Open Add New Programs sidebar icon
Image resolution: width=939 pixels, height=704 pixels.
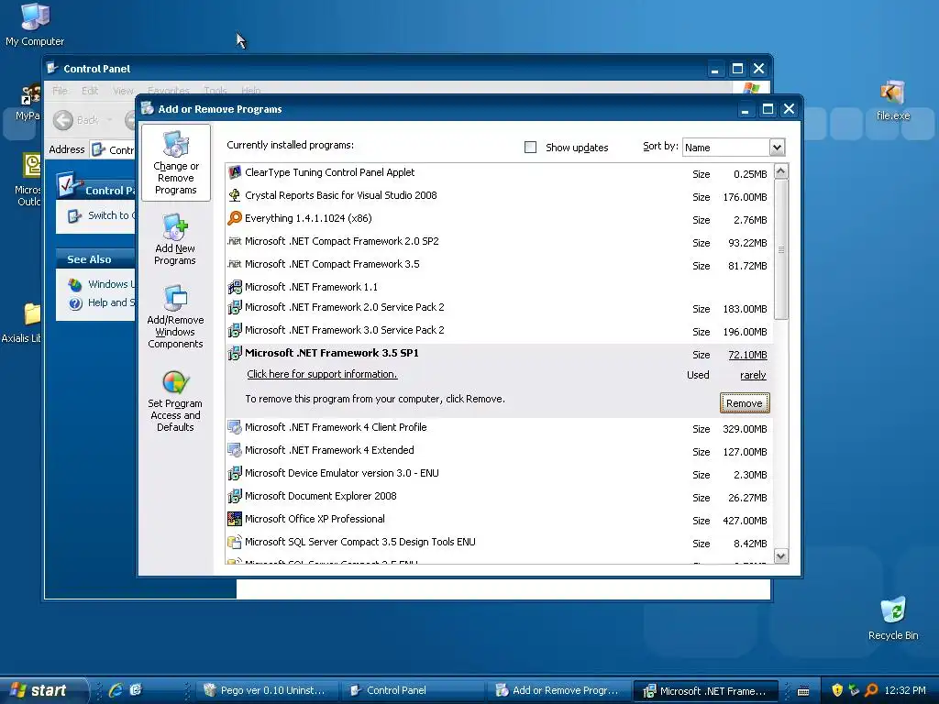click(175, 239)
